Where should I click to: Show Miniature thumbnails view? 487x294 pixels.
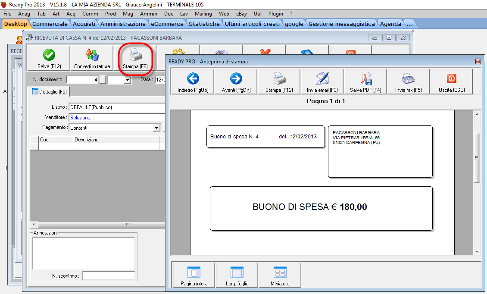pos(280,275)
